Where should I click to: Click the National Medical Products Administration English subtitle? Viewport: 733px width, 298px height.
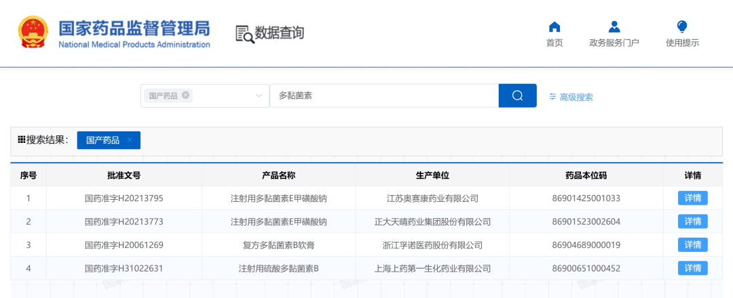point(134,45)
